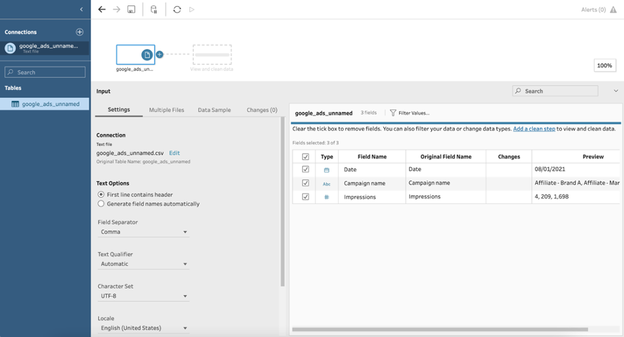This screenshot has width=624, height=337.
Task: Click the Filter Values button
Action: click(409, 113)
